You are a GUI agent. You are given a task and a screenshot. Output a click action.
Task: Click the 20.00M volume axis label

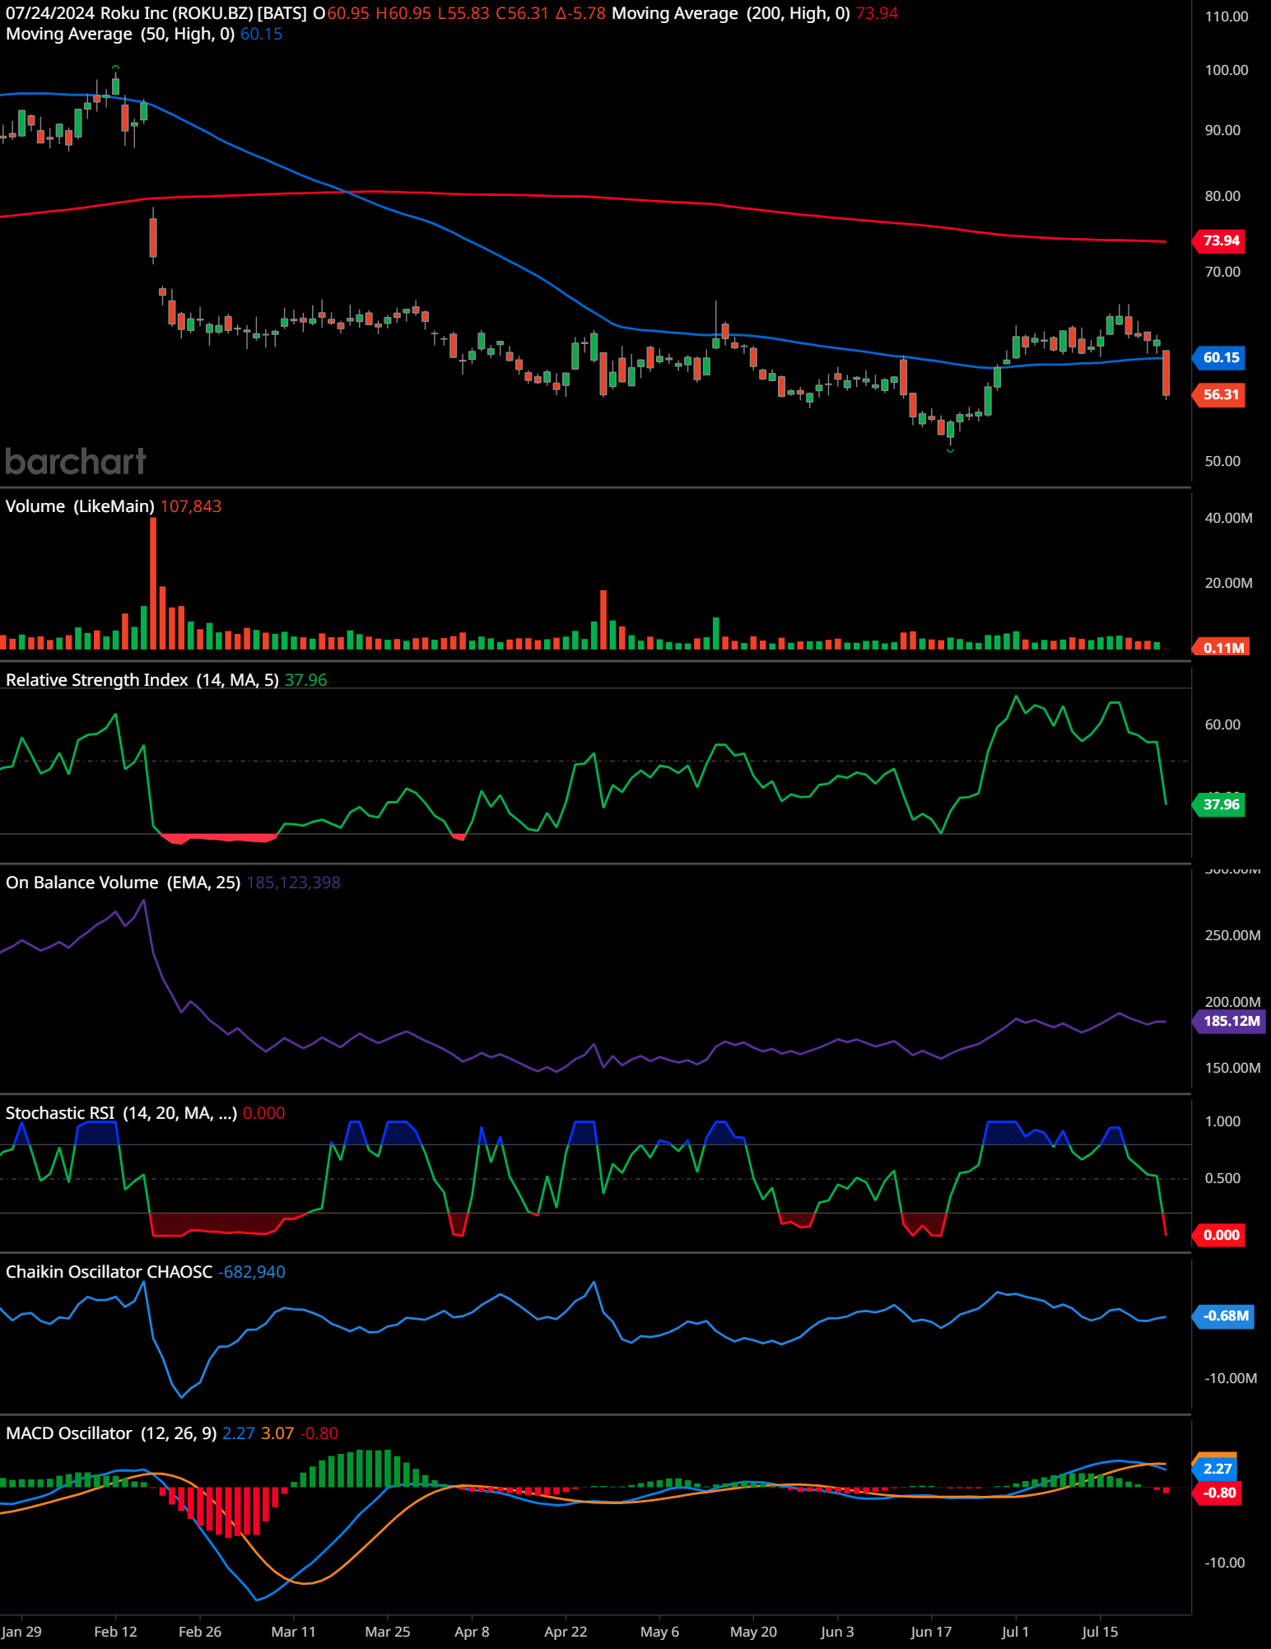1228,583
